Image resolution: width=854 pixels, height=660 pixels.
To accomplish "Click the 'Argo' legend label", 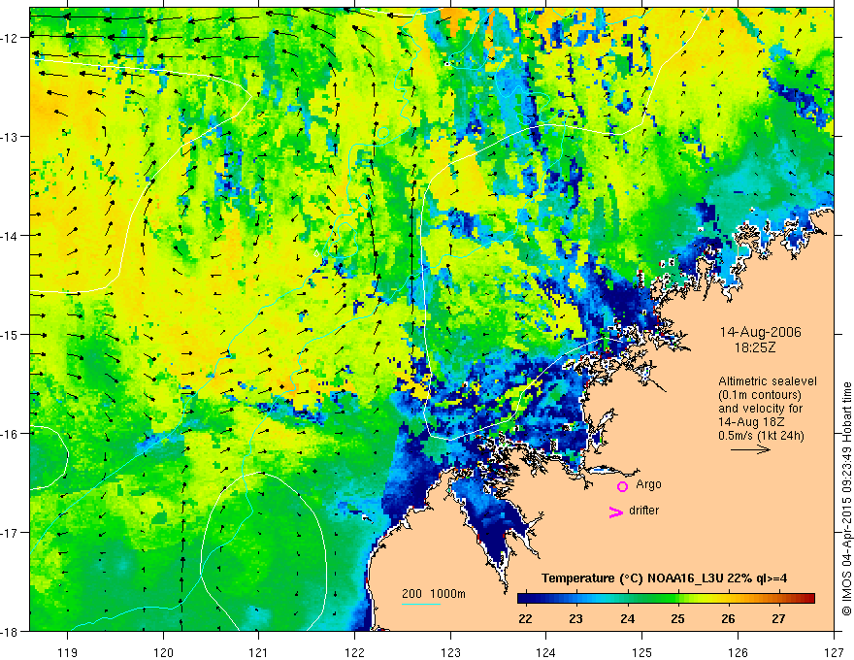I will click(648, 484).
